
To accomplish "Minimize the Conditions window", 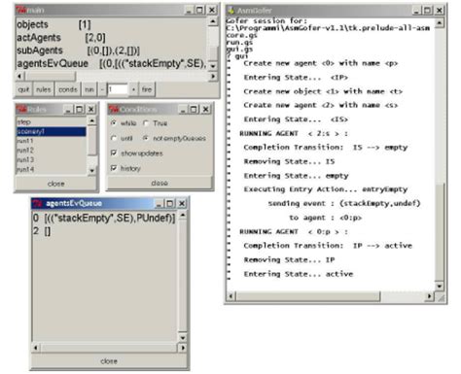I will point(183,110).
